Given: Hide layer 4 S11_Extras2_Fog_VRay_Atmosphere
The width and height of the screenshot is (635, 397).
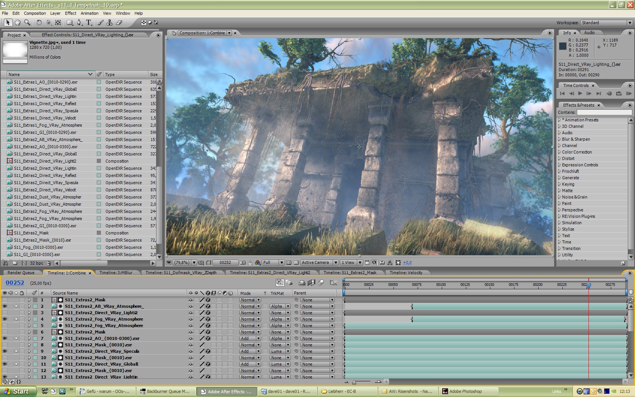Looking at the screenshot, I should pos(5,319).
